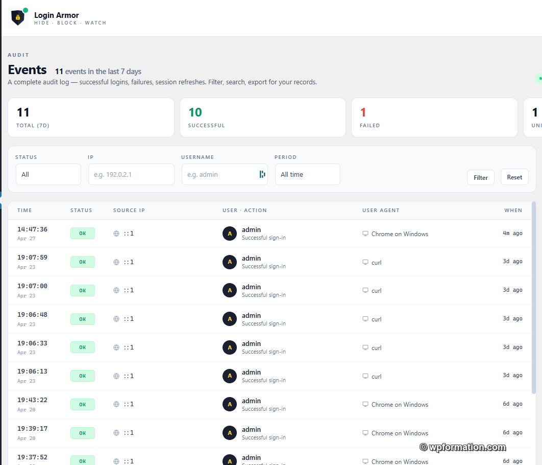Click globe icon in the 19:43:22 row

[116, 404]
